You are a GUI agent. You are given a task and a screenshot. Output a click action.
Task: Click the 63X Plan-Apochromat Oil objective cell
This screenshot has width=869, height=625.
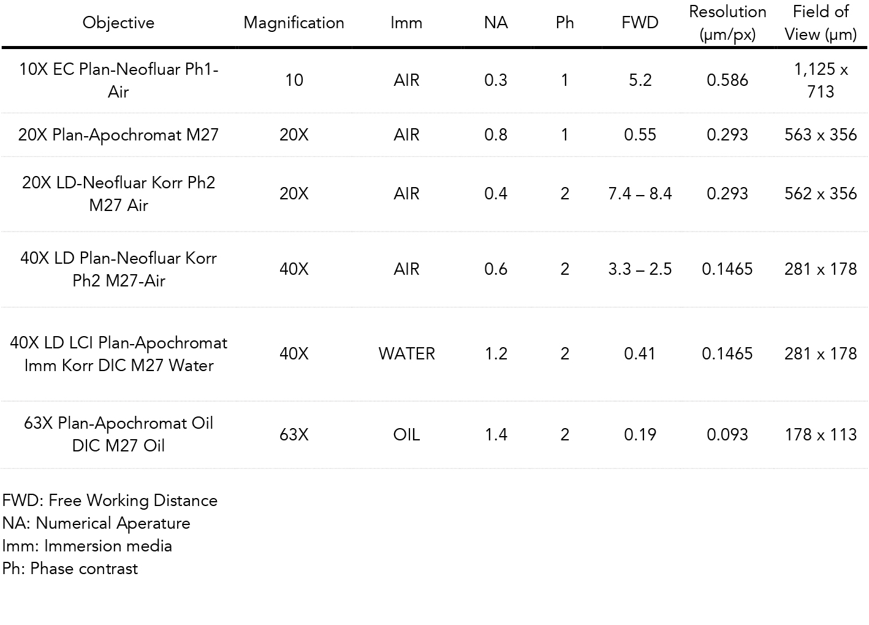click(118, 434)
